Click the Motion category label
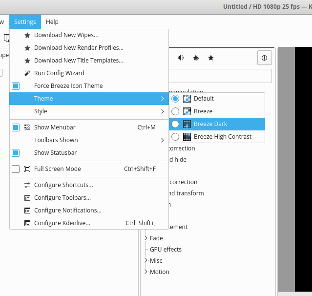 pyautogui.click(x=160, y=272)
